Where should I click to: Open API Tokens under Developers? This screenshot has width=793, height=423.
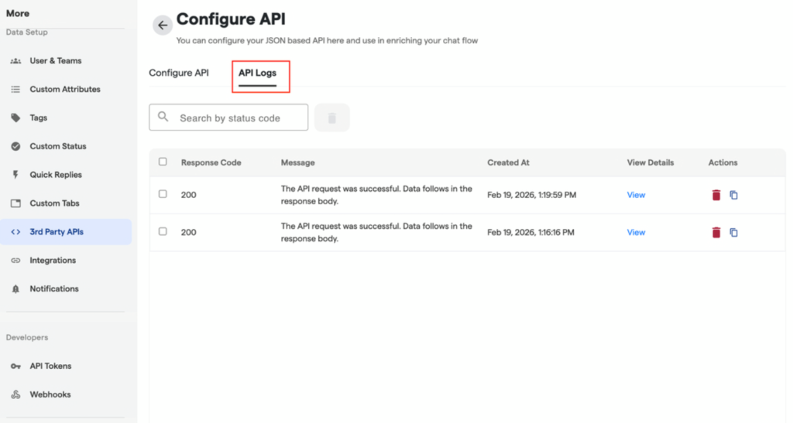(50, 367)
